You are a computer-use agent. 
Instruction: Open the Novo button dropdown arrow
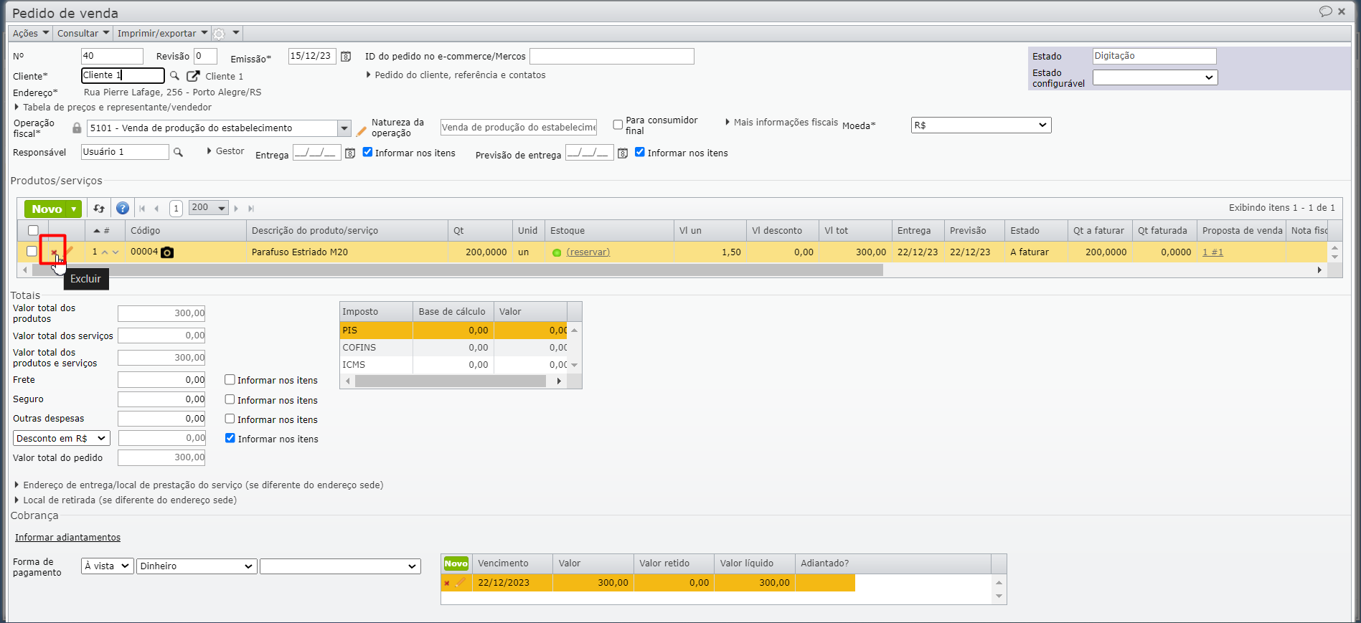[x=74, y=209]
